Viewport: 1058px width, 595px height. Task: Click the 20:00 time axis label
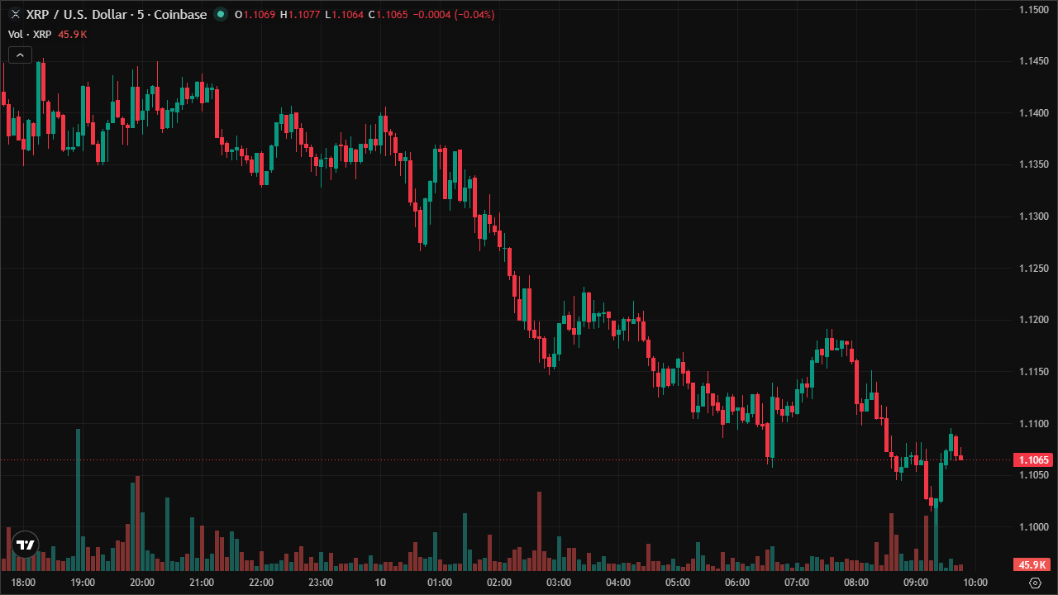click(x=142, y=583)
